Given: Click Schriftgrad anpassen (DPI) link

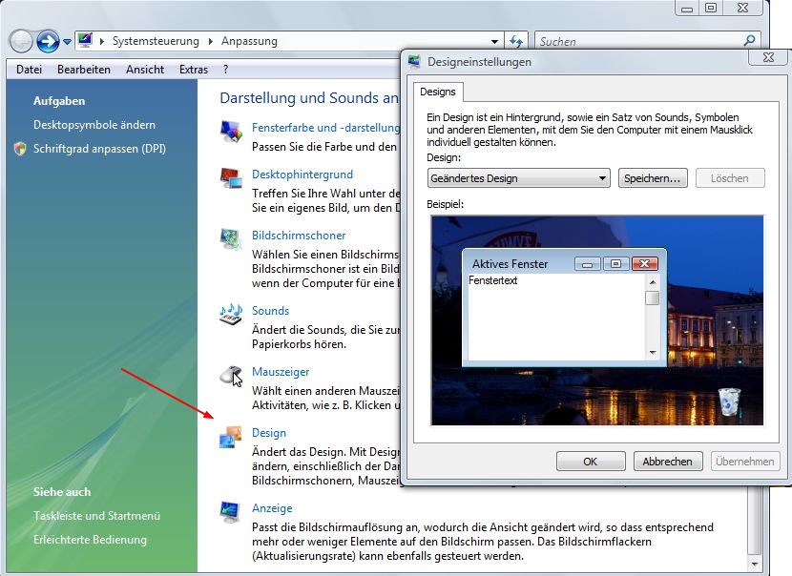Looking at the screenshot, I should click(99, 149).
